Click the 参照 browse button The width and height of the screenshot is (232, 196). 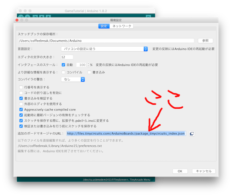(x=206, y=41)
